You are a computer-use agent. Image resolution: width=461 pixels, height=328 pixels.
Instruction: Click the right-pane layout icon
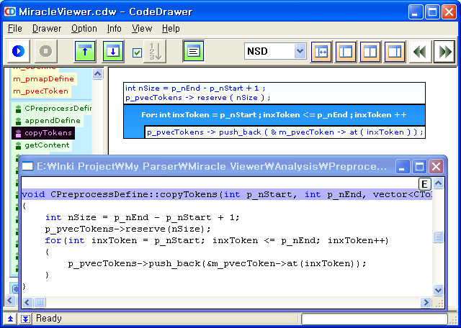[395, 52]
